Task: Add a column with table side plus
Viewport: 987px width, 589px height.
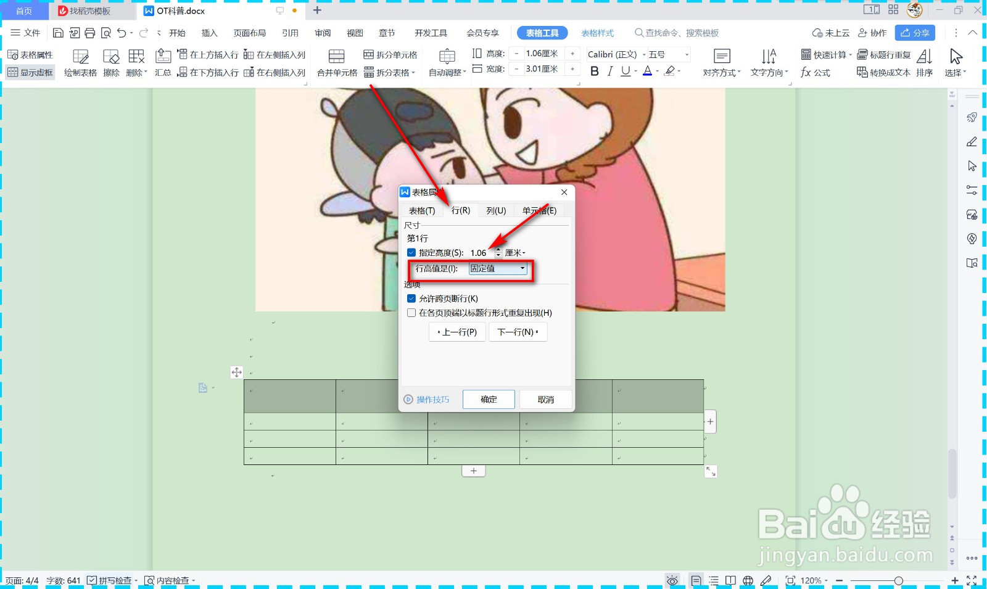Action: pos(710,422)
